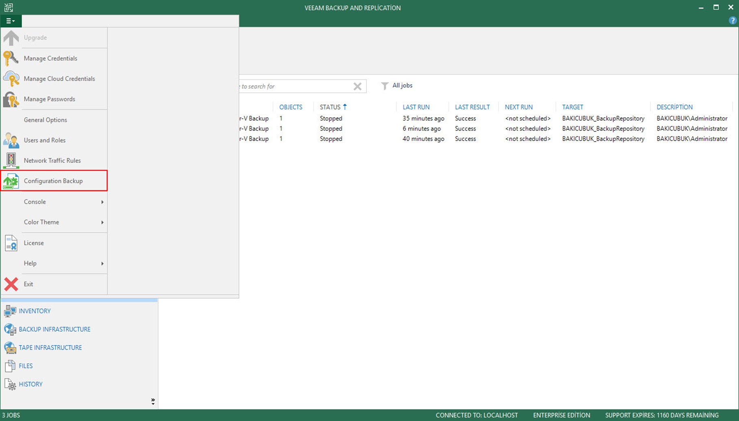Click the All jobs filter label
Viewport: 739px width, 421px height.
[x=402, y=85]
